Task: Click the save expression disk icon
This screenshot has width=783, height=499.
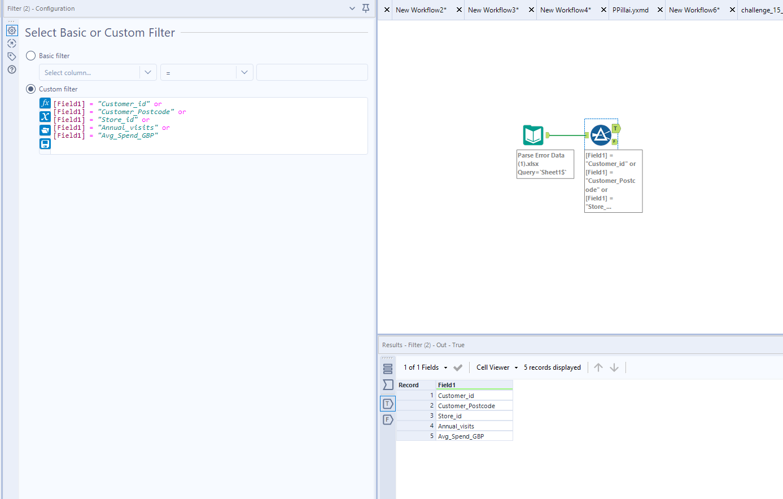Action: [45, 144]
